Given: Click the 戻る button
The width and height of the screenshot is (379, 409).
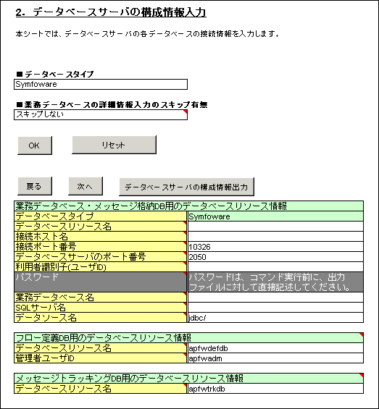Looking at the screenshot, I should (x=35, y=186).
